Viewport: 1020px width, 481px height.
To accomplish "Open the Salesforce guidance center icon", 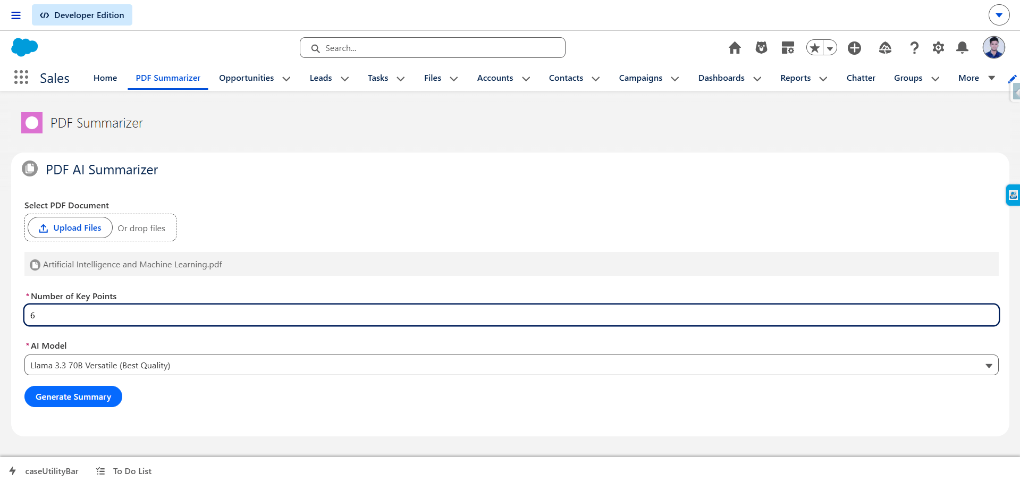I will click(x=885, y=48).
